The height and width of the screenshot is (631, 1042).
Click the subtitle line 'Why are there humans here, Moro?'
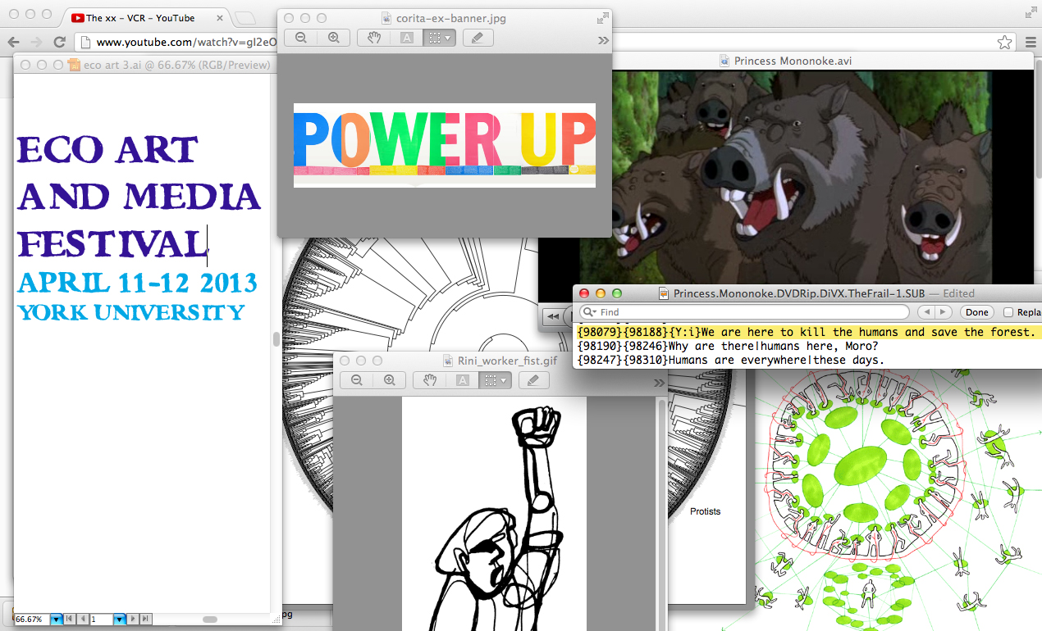(x=728, y=347)
